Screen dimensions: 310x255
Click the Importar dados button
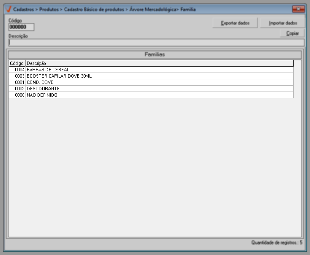283,23
